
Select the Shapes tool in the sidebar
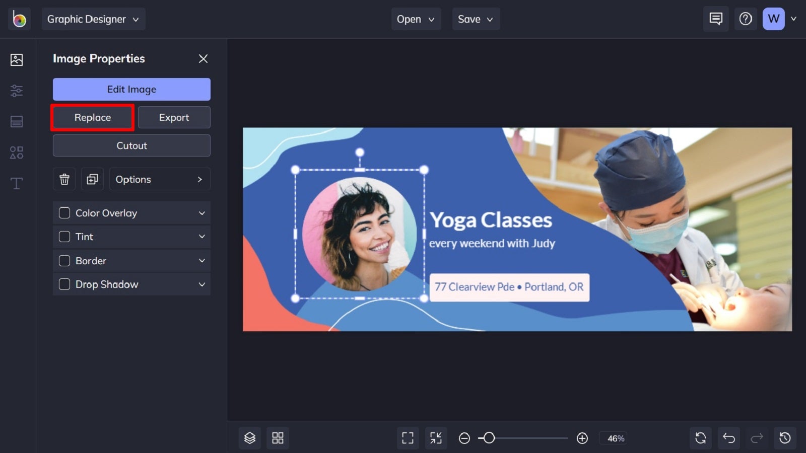click(17, 153)
